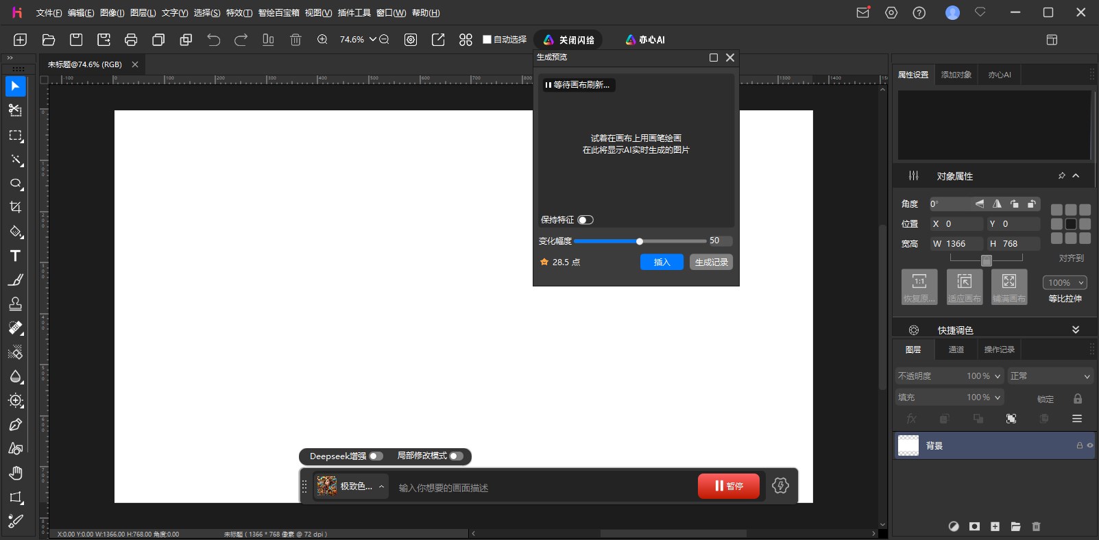This screenshot has height=540, width=1099.
Task: Toggle the 自动选择 checkbox
Action: tap(487, 40)
